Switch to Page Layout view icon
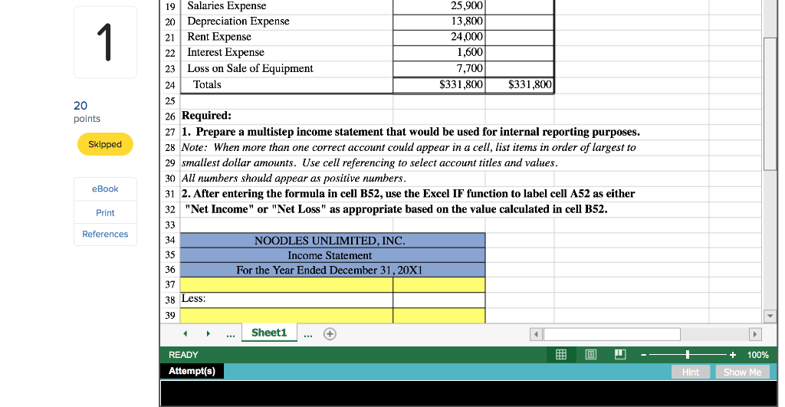Screen dimensions: 785x407 591,354
